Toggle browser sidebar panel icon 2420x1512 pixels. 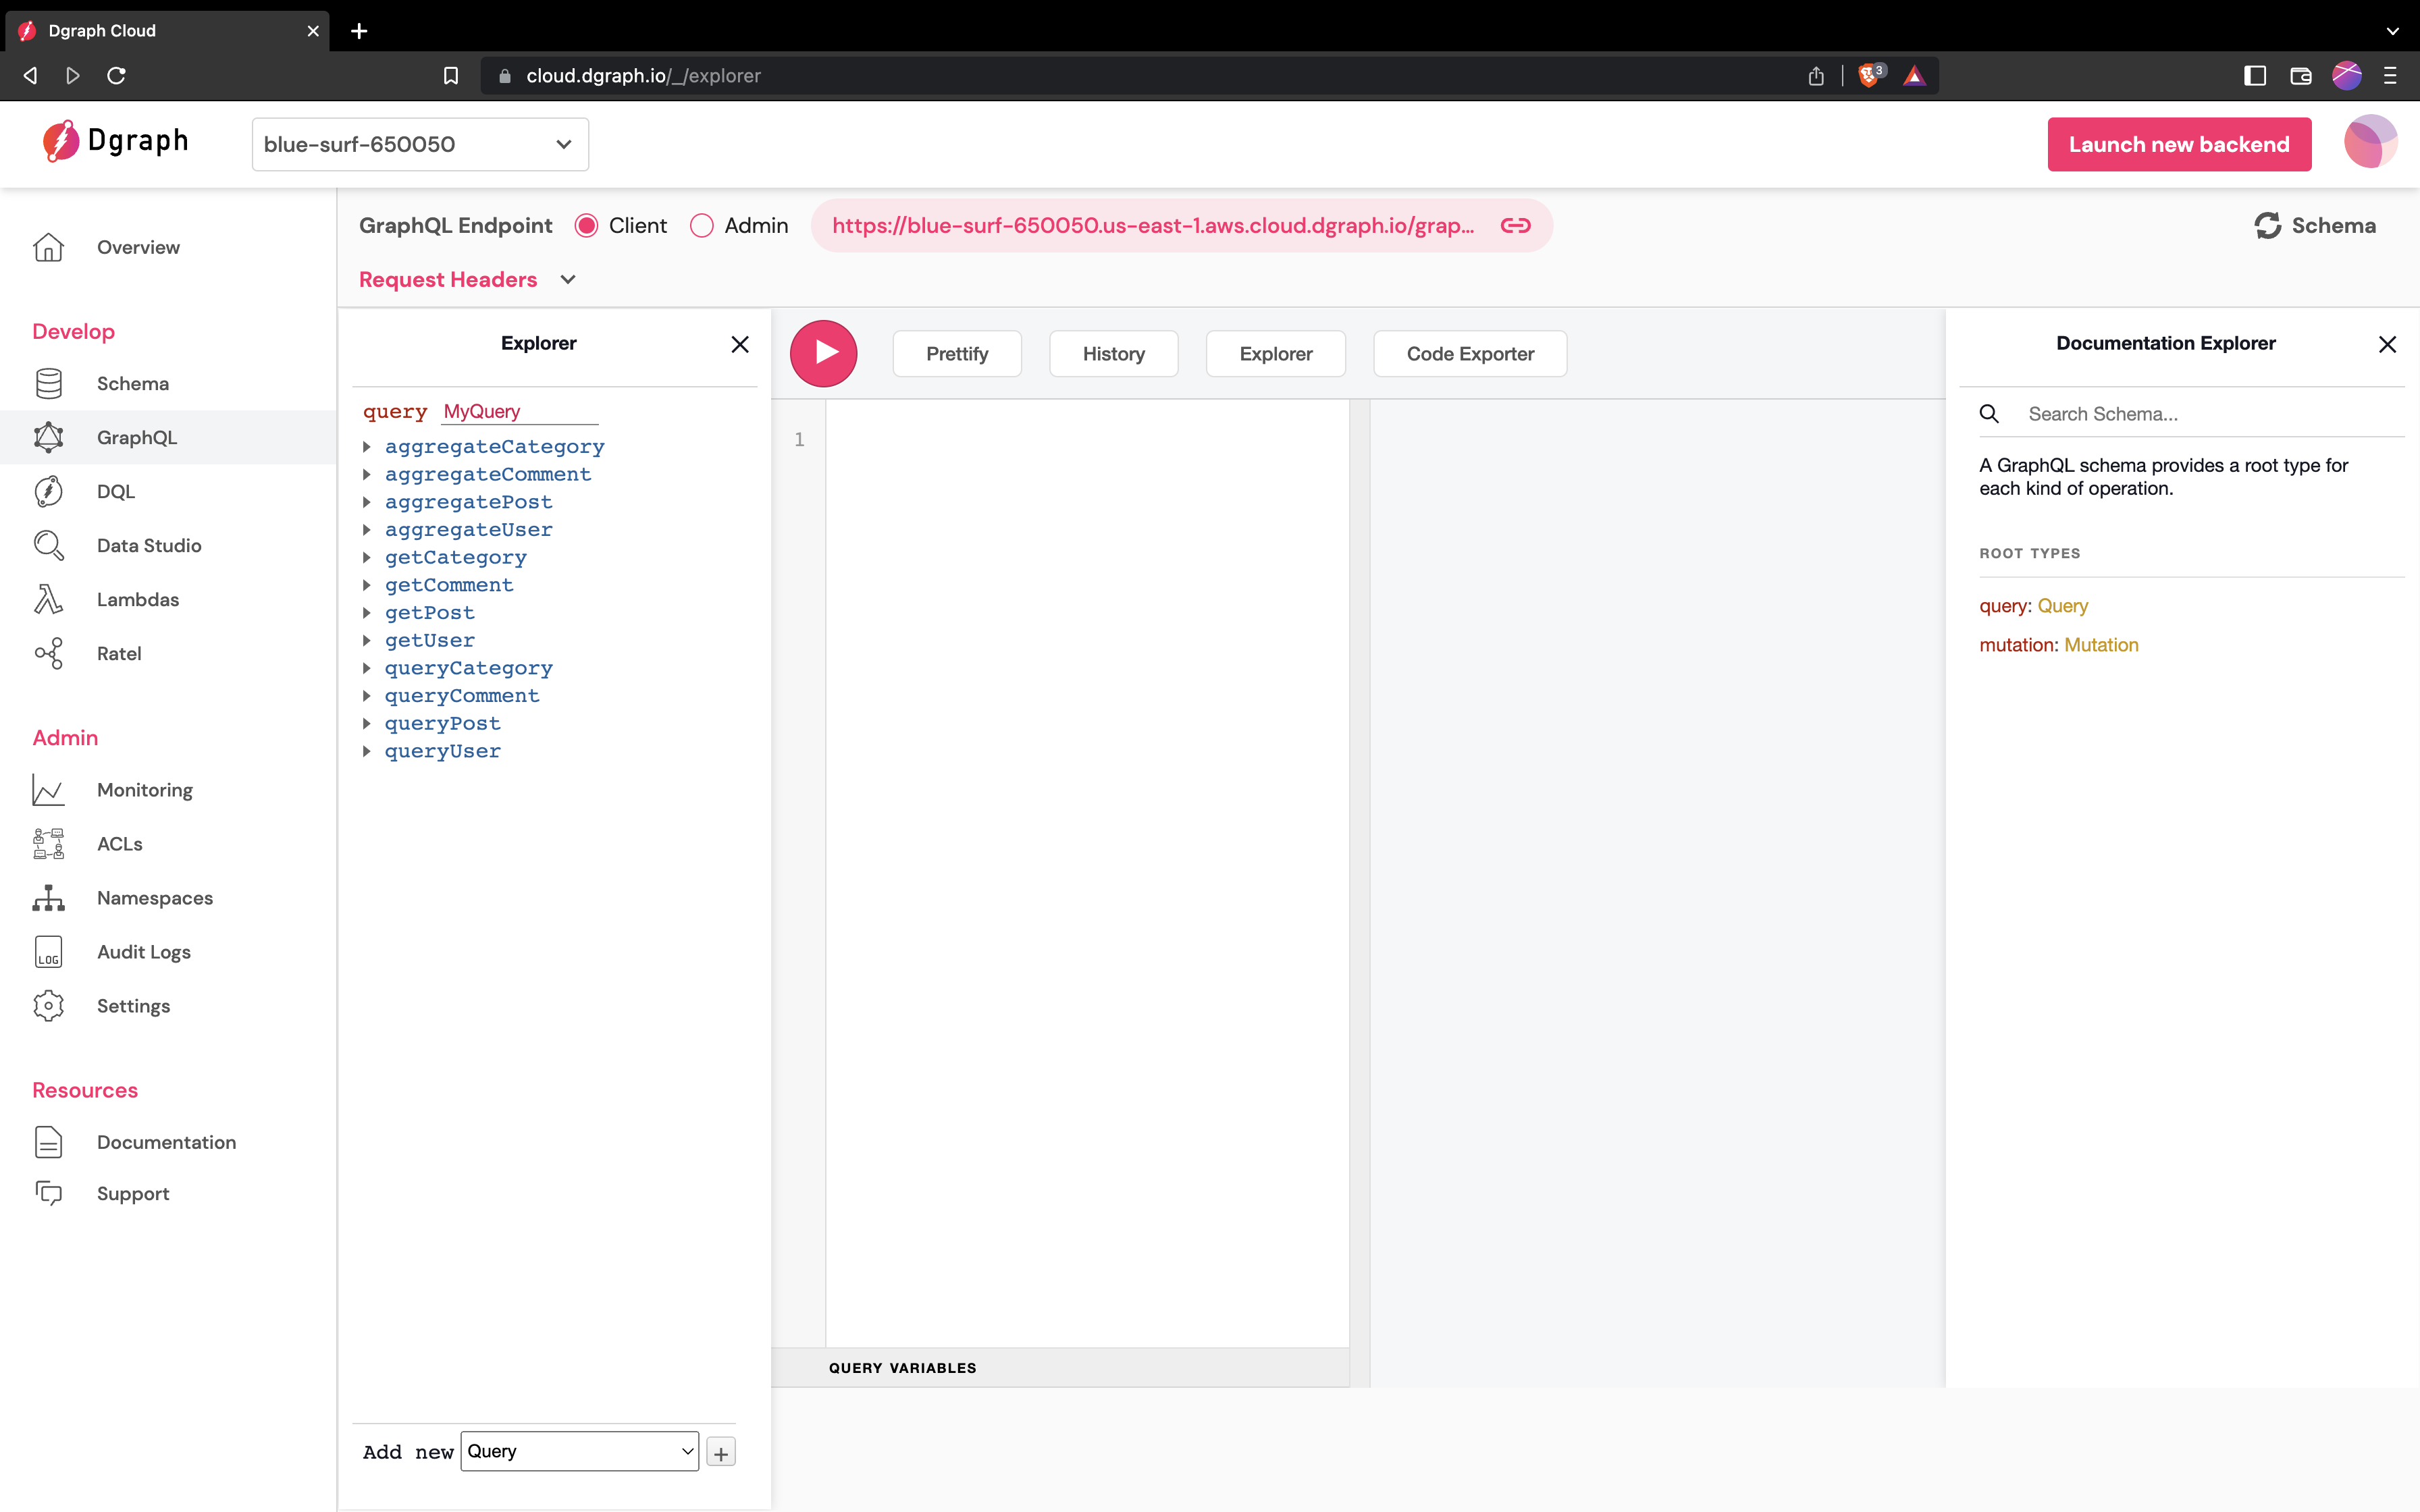[x=2254, y=76]
